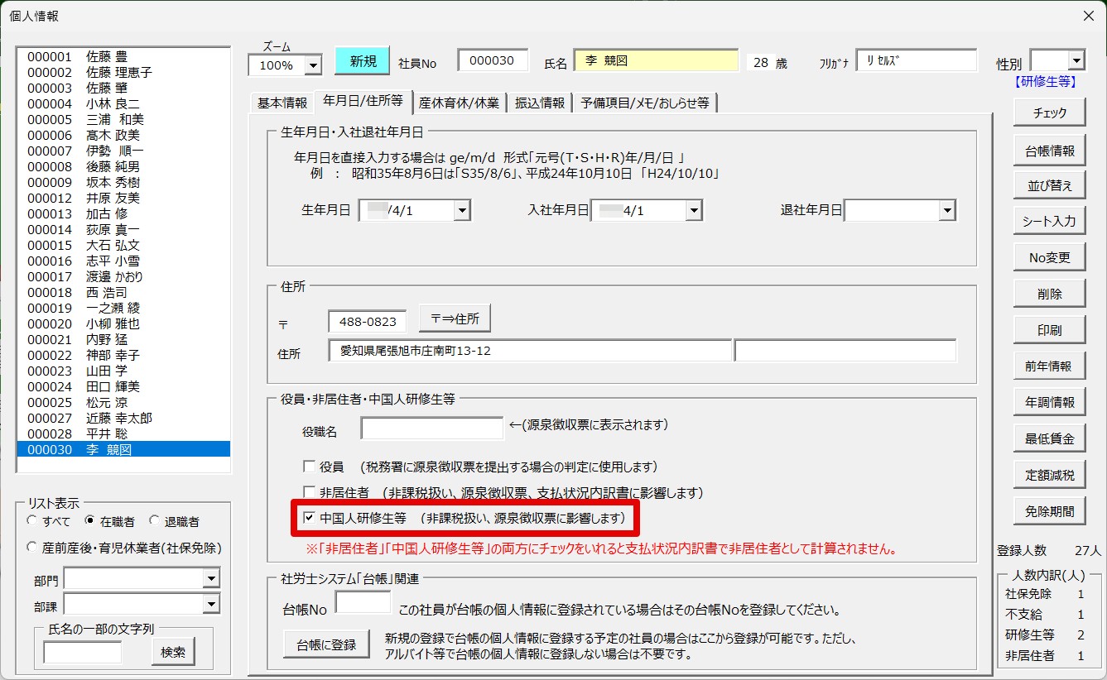Open the 部門 dropdown
Viewport: 1107px width, 680px height.
pyautogui.click(x=211, y=579)
